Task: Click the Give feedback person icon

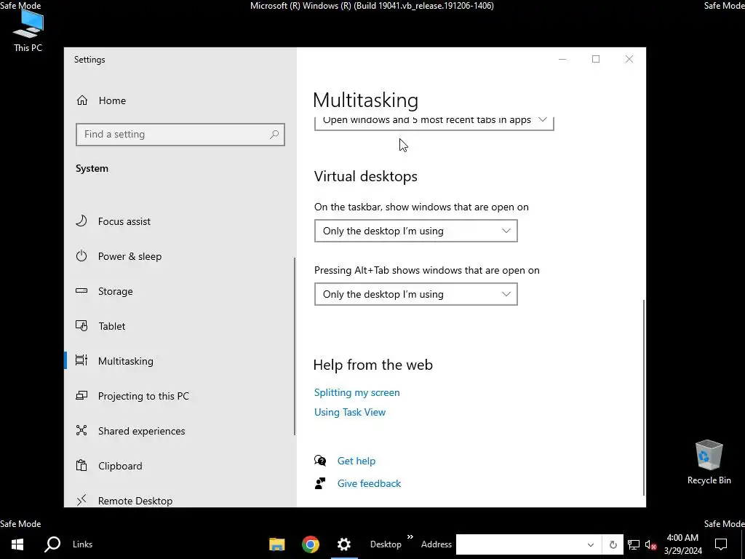Action: pos(320,483)
